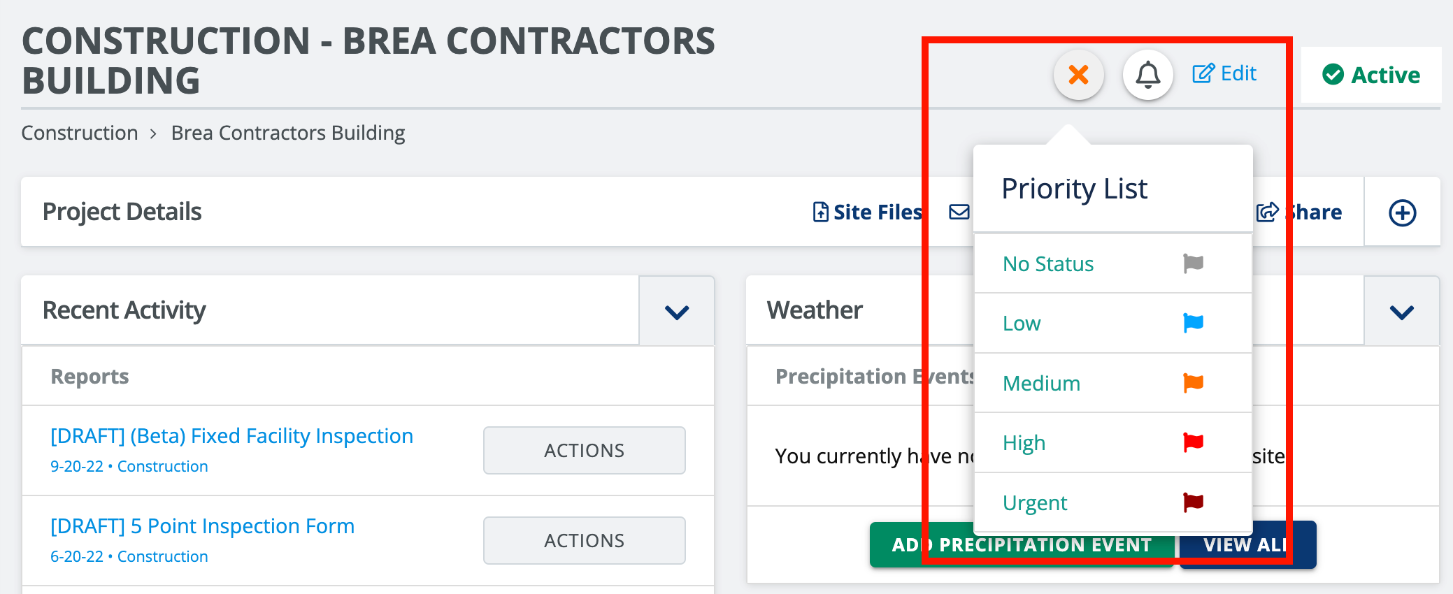Image resolution: width=1453 pixels, height=594 pixels.
Task: Open the Construction breadcrumb link
Action: [x=80, y=133]
